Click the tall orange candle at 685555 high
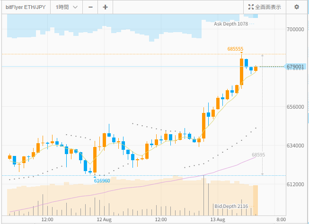Viewport: 309px width, 224px height. [241, 72]
